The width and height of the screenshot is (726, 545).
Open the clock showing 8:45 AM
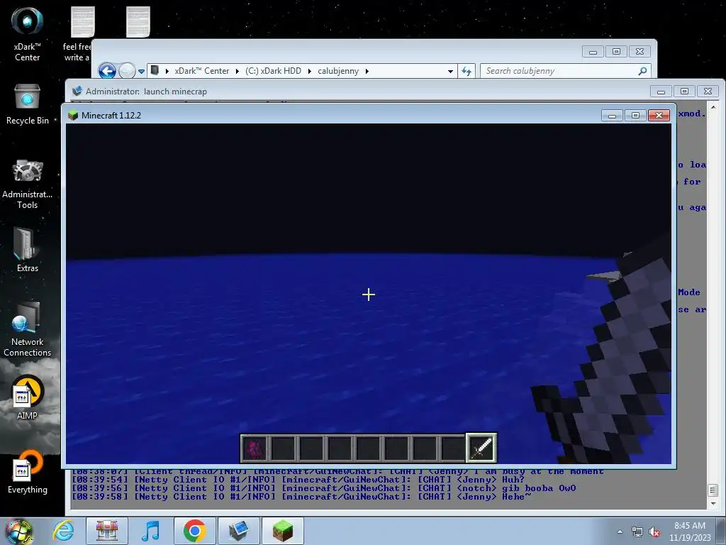[689, 532]
